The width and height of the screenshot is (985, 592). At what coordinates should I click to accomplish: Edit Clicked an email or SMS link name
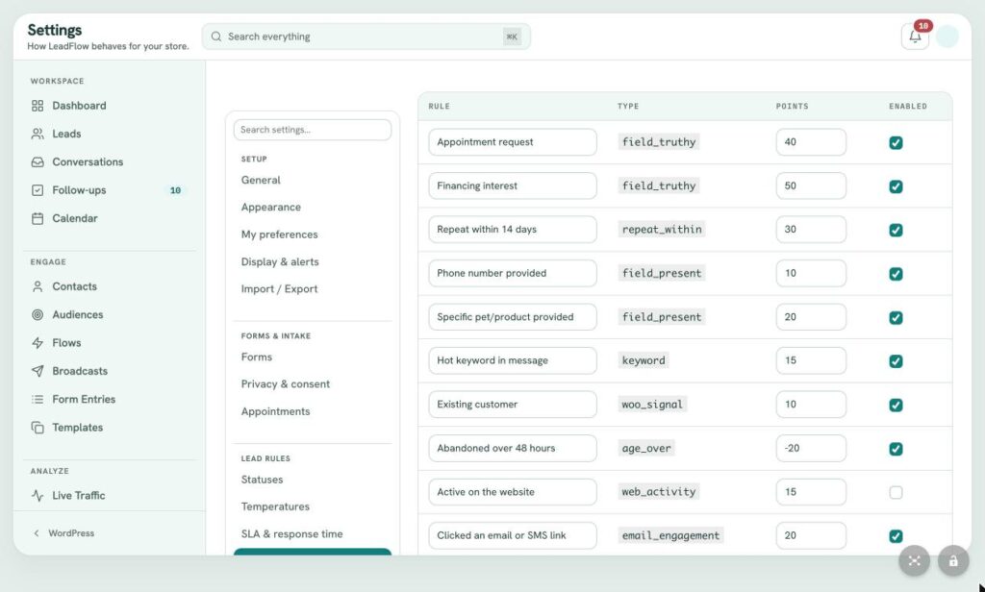[513, 535]
